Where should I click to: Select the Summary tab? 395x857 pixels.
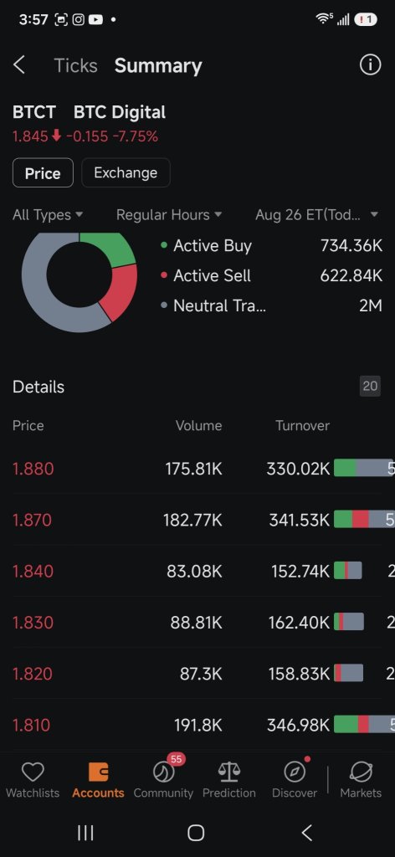click(158, 65)
